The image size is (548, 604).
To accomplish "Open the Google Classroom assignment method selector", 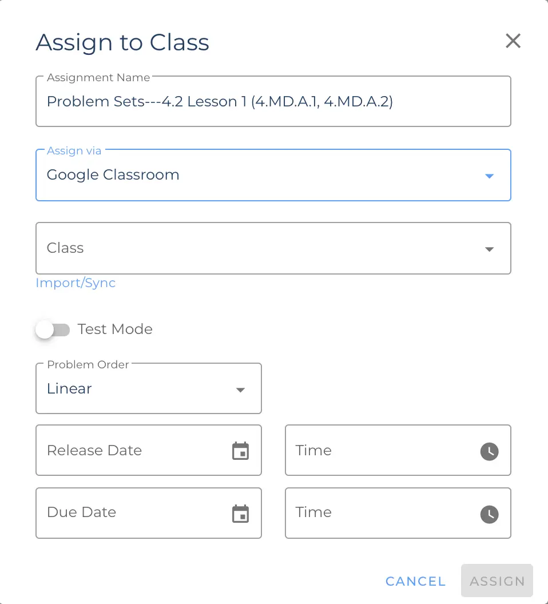I will pyautogui.click(x=273, y=175).
